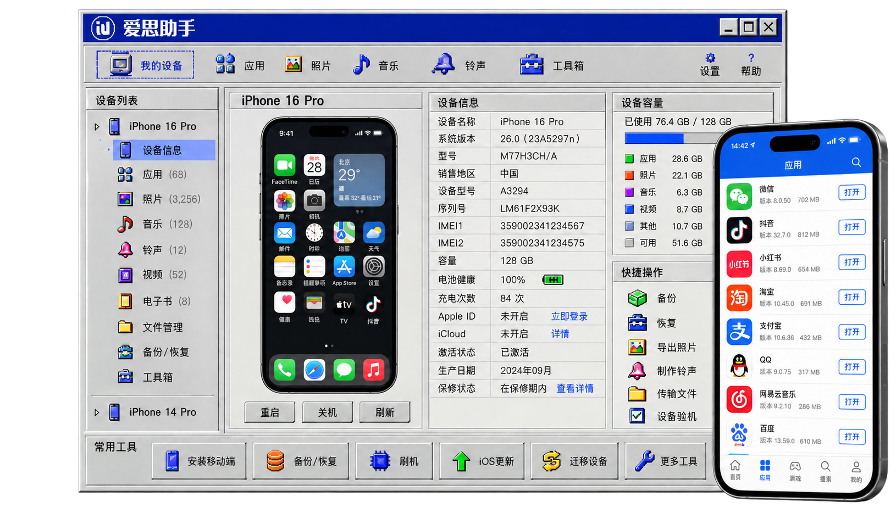The height and width of the screenshot is (530, 896).
Task: Click the 备份 cube icon in quick actions
Action: pos(637,298)
